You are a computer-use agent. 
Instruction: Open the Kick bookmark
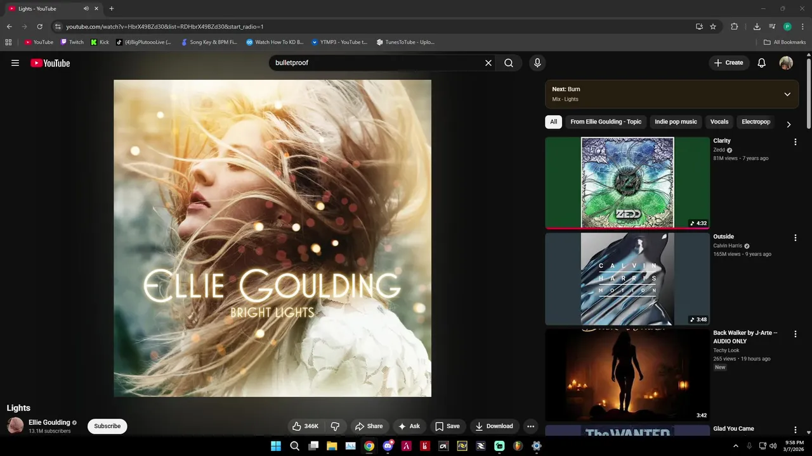click(100, 42)
